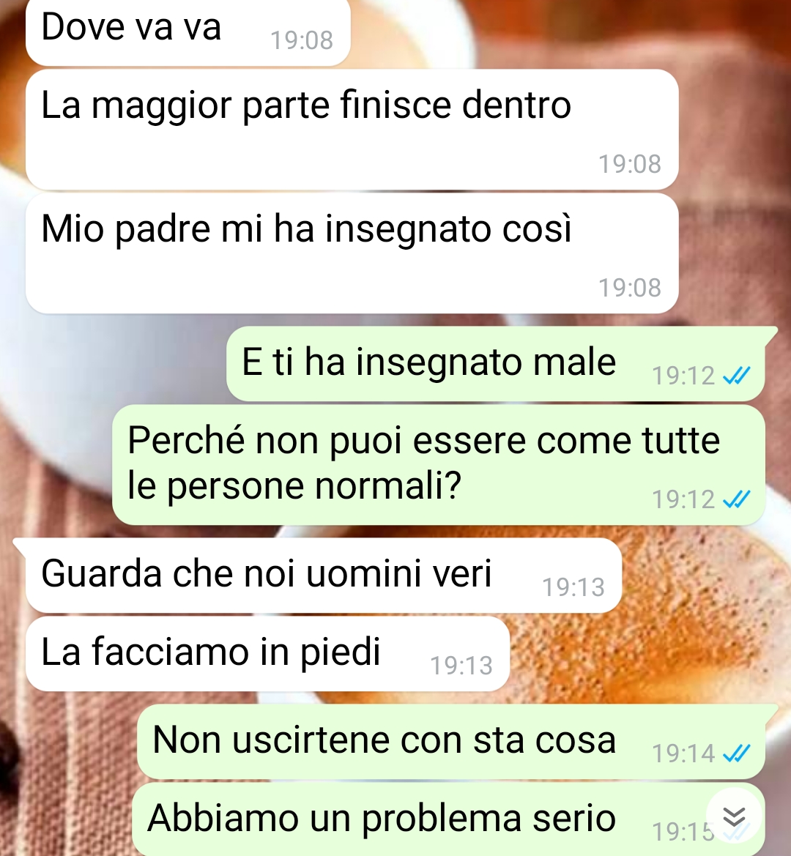The image size is (791, 856).
Task: Select 'Abbiamo un problema serio' bubble
Action: pos(448,819)
